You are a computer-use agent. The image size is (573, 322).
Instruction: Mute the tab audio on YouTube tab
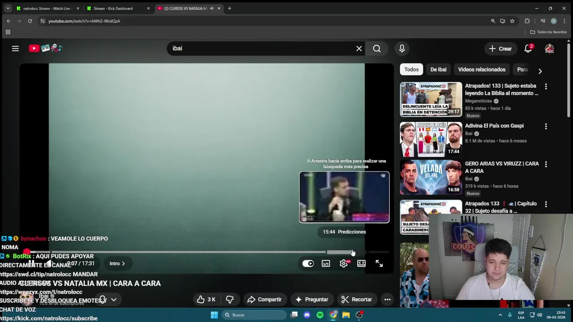[212, 8]
